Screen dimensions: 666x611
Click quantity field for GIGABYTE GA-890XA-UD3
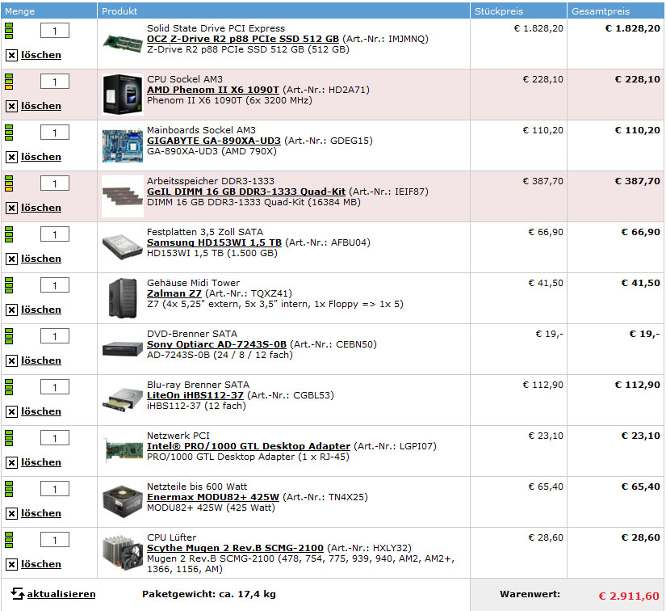[55, 133]
